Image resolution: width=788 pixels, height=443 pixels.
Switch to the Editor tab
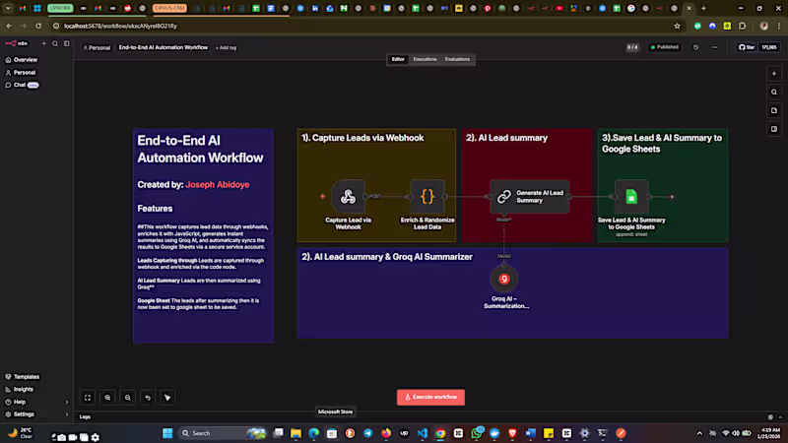(x=398, y=59)
